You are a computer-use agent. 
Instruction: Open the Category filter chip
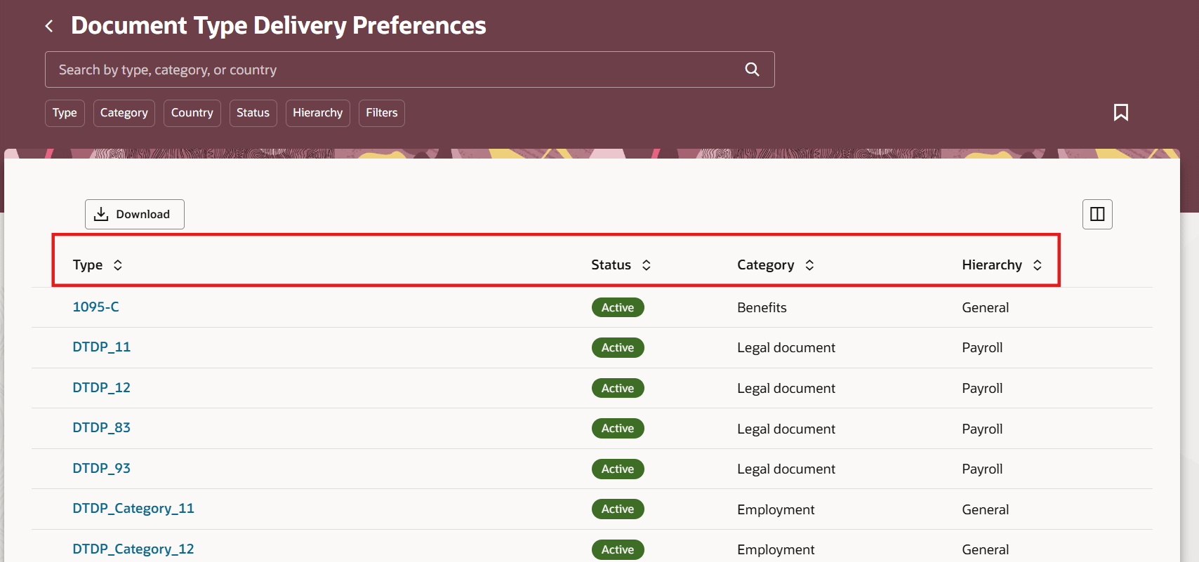click(124, 113)
